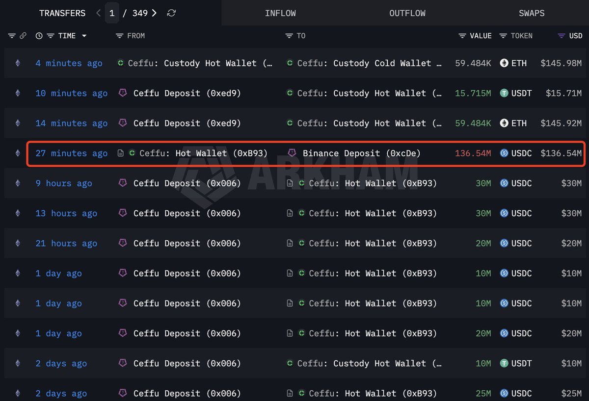Image resolution: width=589 pixels, height=401 pixels.
Task: Click the page number field showing 1
Action: pos(112,13)
